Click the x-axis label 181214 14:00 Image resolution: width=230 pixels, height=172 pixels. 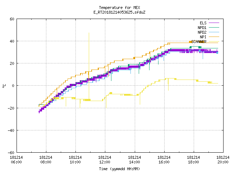[134, 160]
